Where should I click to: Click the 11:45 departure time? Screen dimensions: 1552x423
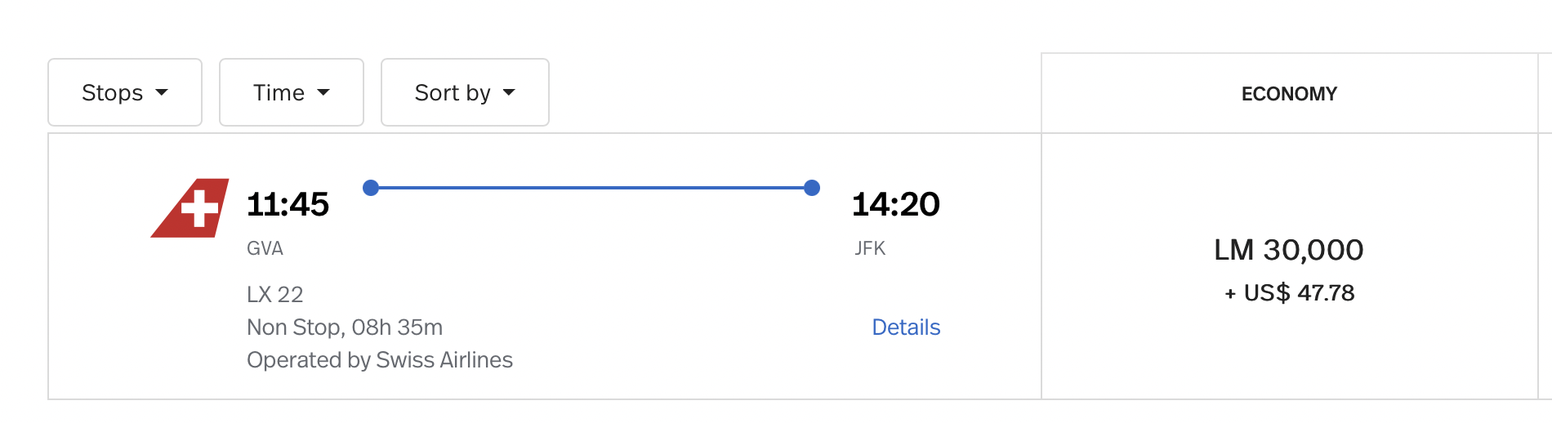click(288, 204)
